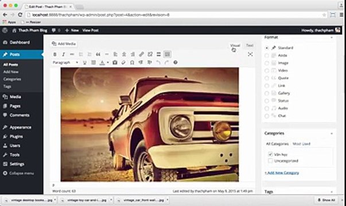Viewport: 346px width, 206px height.
Task: Click Show All downloads button
Action: tap(326, 200)
